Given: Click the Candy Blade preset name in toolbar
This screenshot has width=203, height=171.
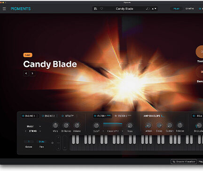Looking at the screenshot, I should tap(125, 9).
